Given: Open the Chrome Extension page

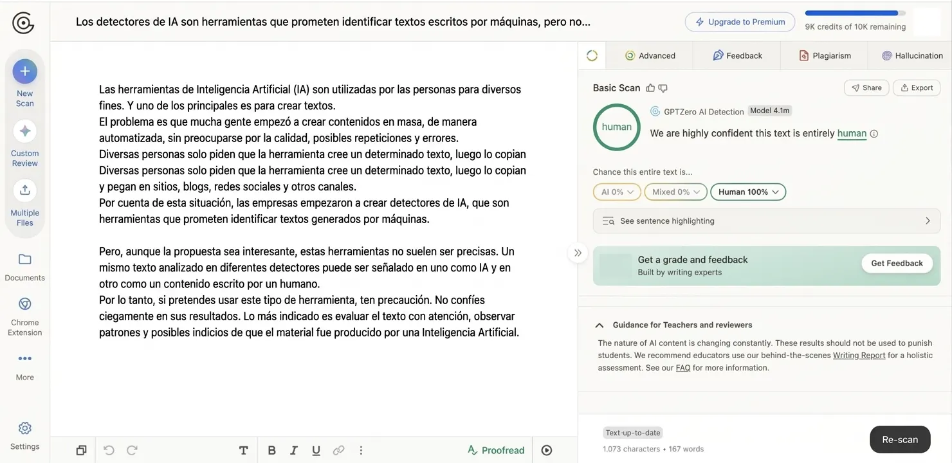Looking at the screenshot, I should click(x=24, y=316).
